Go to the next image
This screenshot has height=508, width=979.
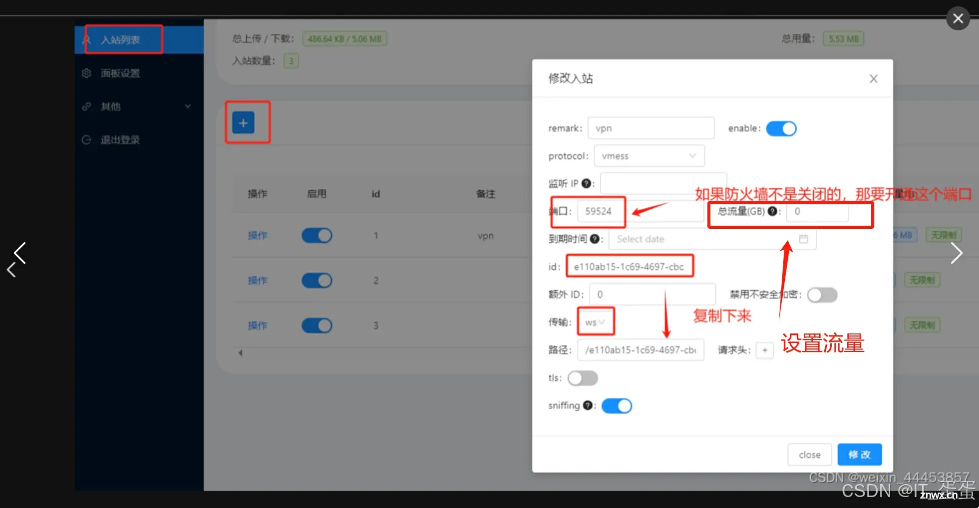point(956,253)
